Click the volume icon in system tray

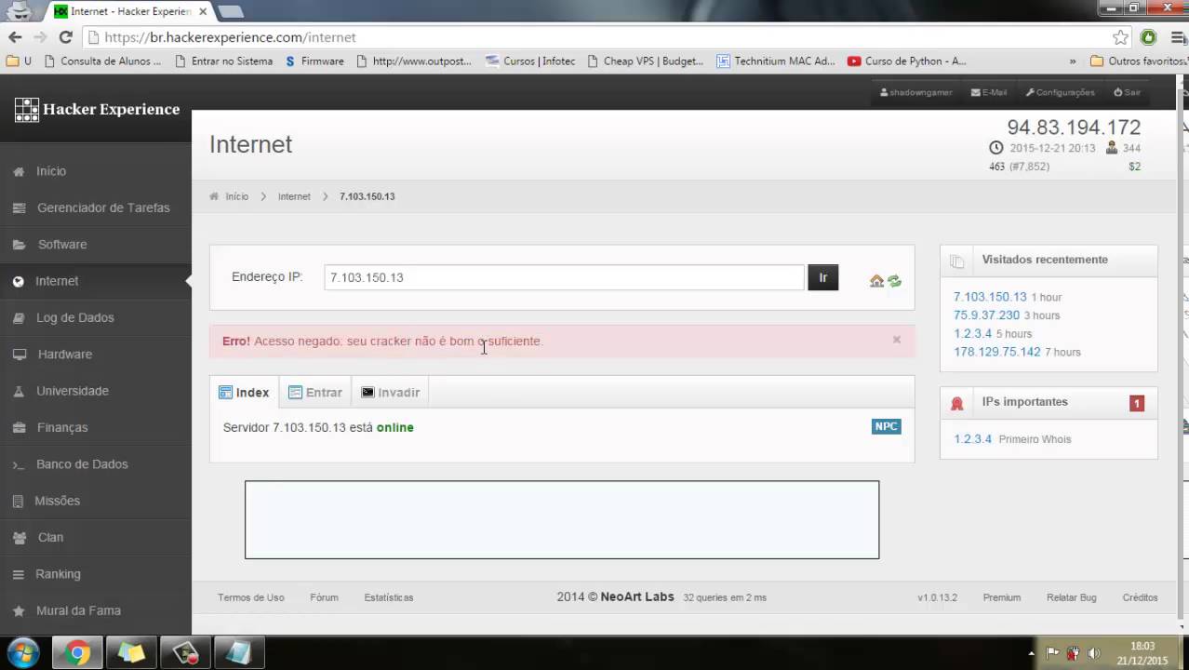(x=1094, y=653)
